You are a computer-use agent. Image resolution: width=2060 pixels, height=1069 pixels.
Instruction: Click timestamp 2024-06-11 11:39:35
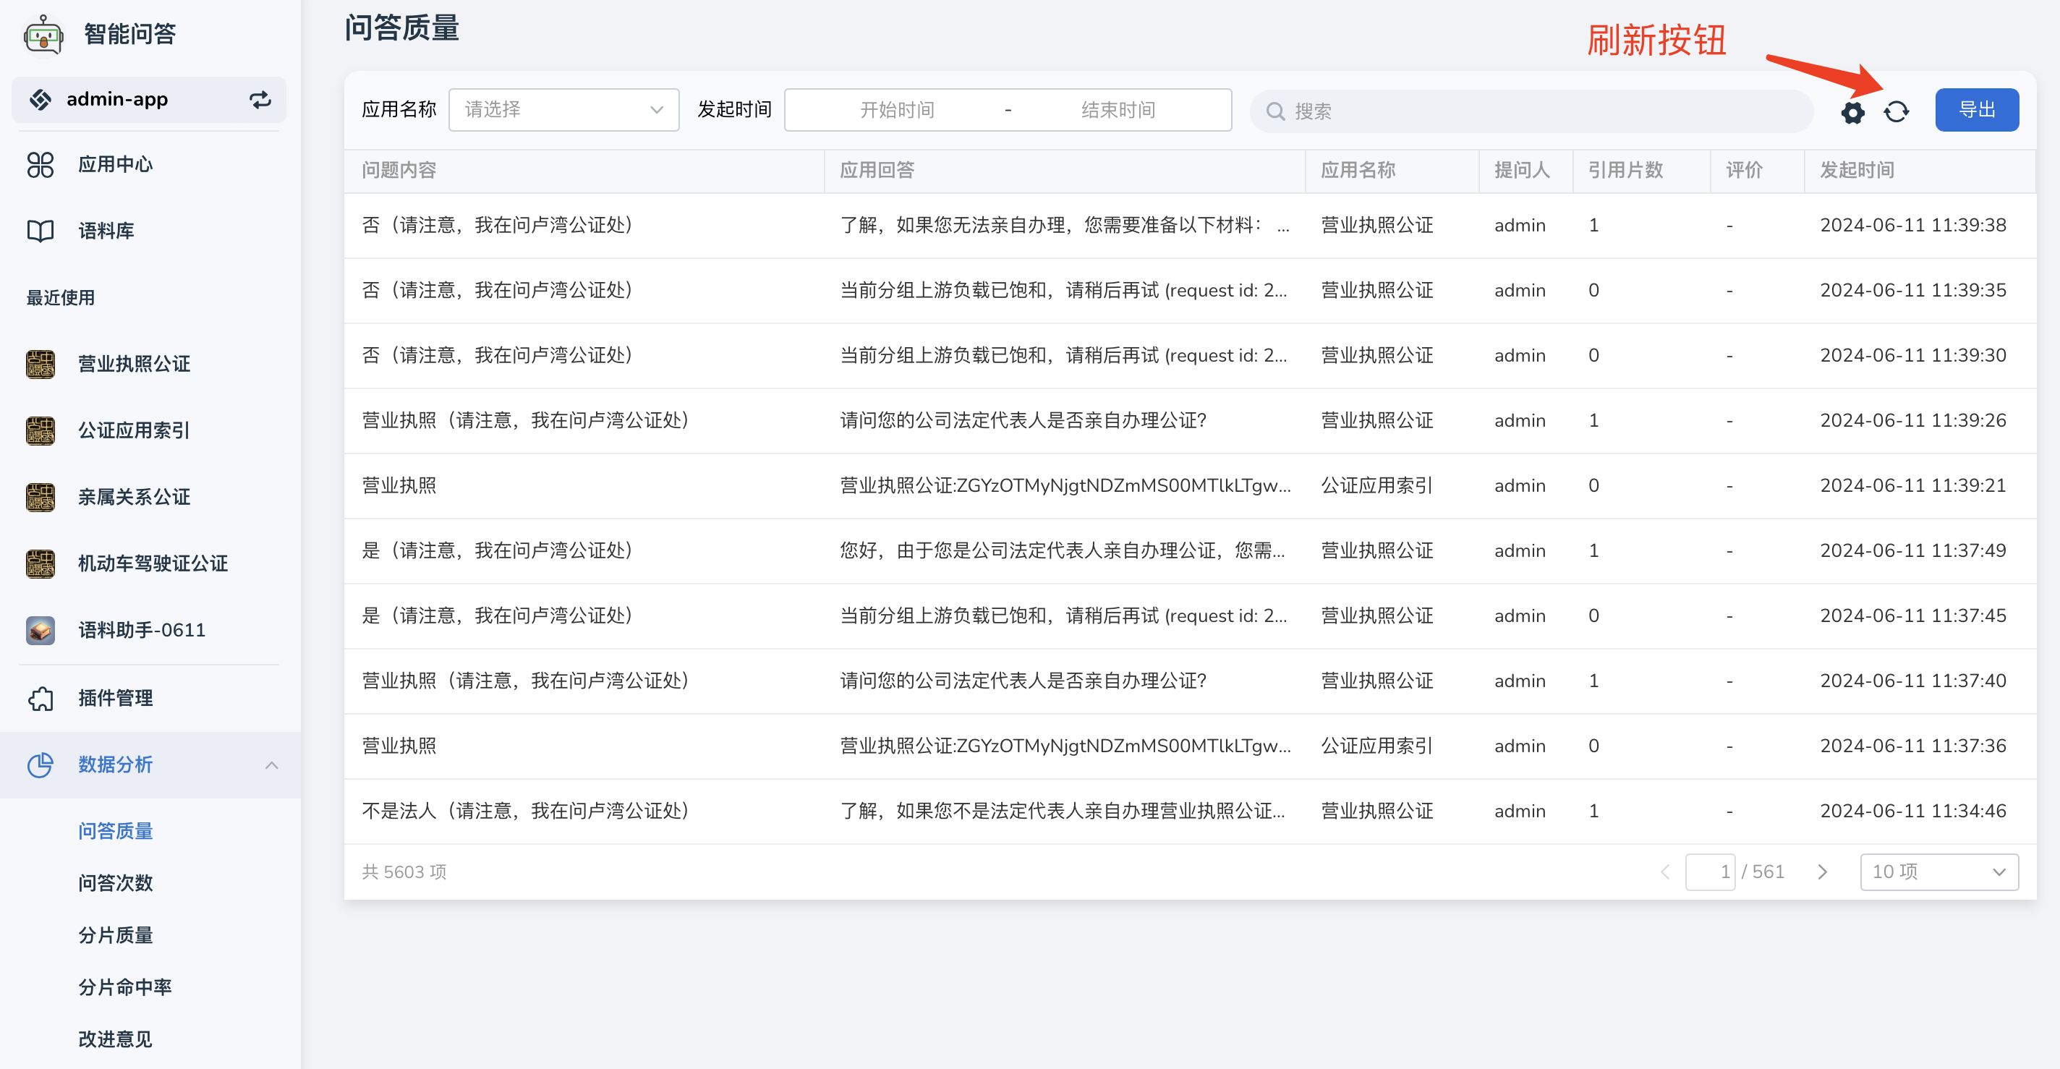1913,290
